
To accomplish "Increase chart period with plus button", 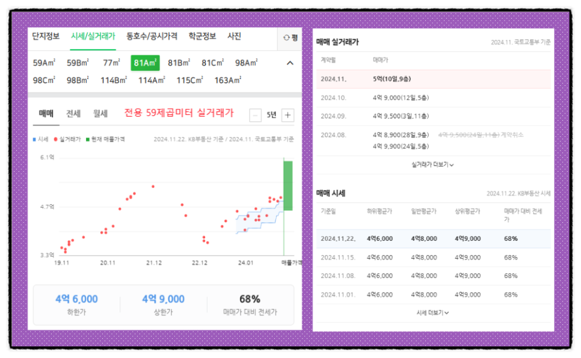I will [288, 115].
